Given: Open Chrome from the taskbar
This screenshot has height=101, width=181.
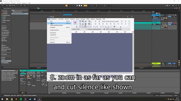Looking at the screenshot, I should (x=12, y=99).
